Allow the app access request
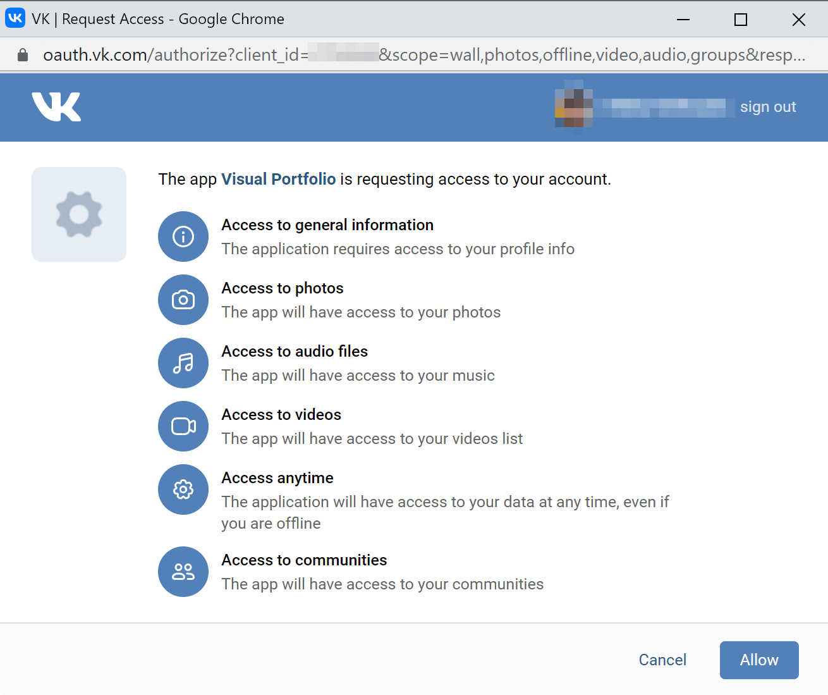Viewport: 828px width, 695px height. click(759, 660)
